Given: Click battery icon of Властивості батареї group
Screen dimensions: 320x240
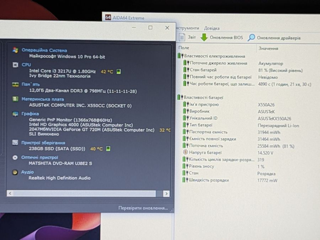Looking at the screenshot, I should [180, 97].
